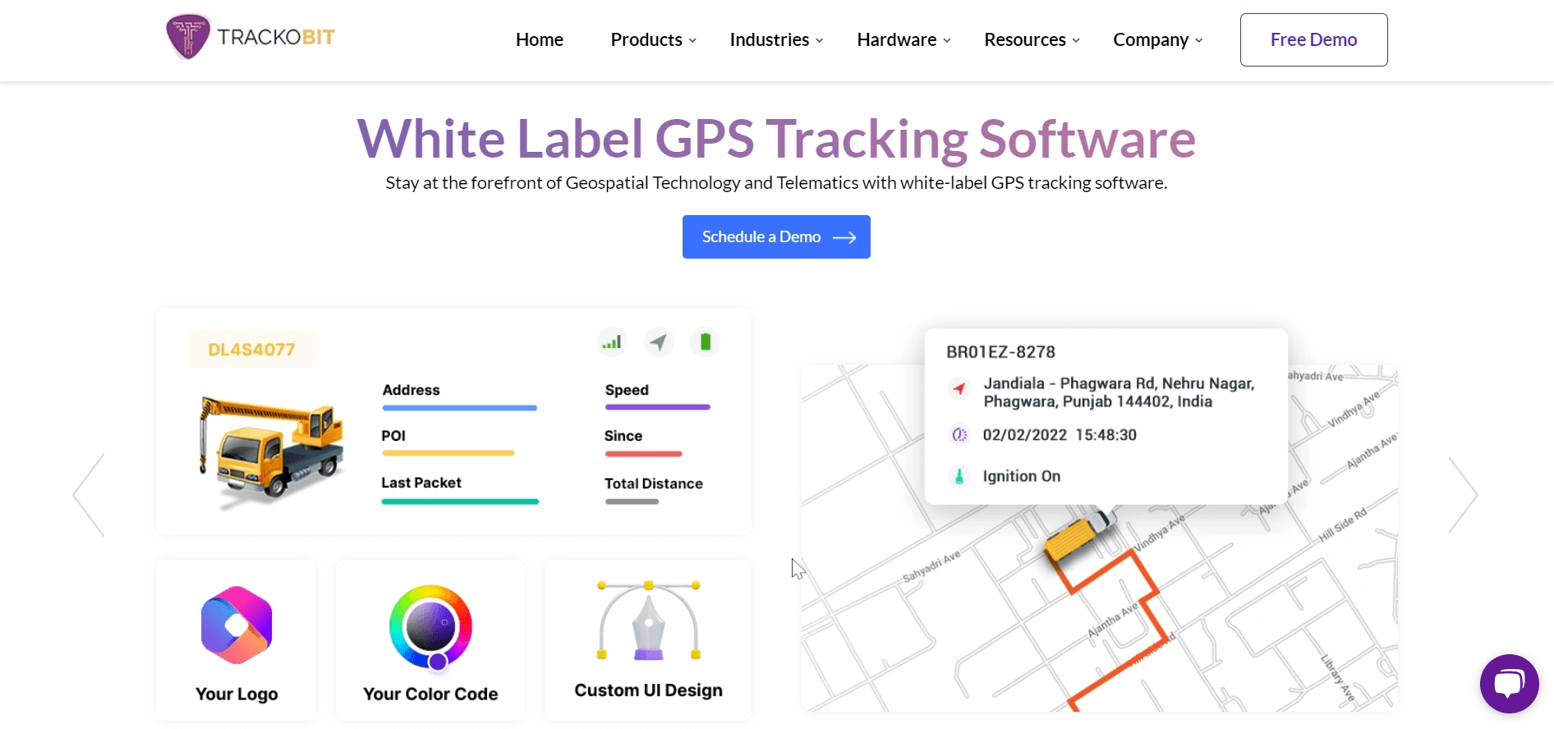Screen dimensions: 1554x729
Task: Click the yellow truck on the map
Action: pyautogui.click(x=1079, y=534)
